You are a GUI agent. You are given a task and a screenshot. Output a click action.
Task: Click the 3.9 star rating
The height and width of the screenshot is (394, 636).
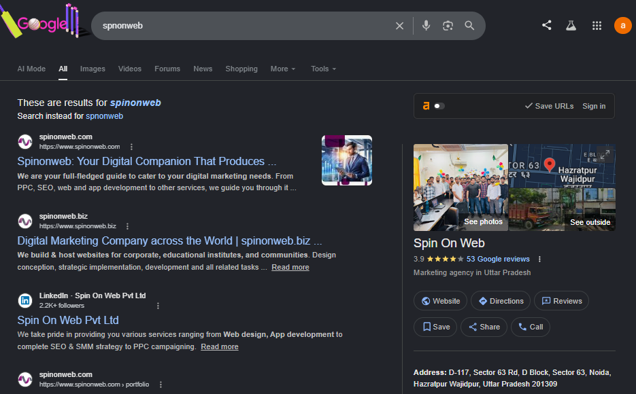(439, 259)
